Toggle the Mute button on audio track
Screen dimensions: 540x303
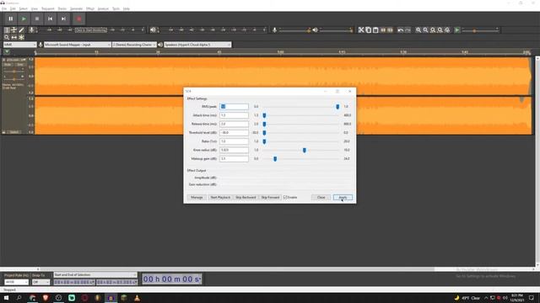[8, 65]
